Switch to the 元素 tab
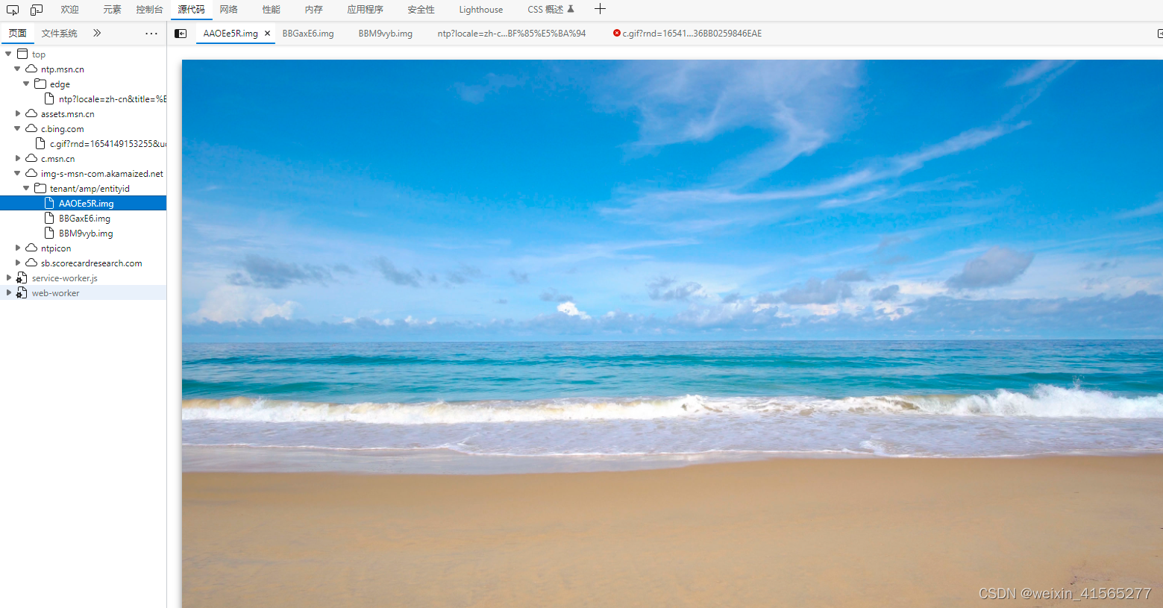This screenshot has height=608, width=1163. (x=112, y=10)
